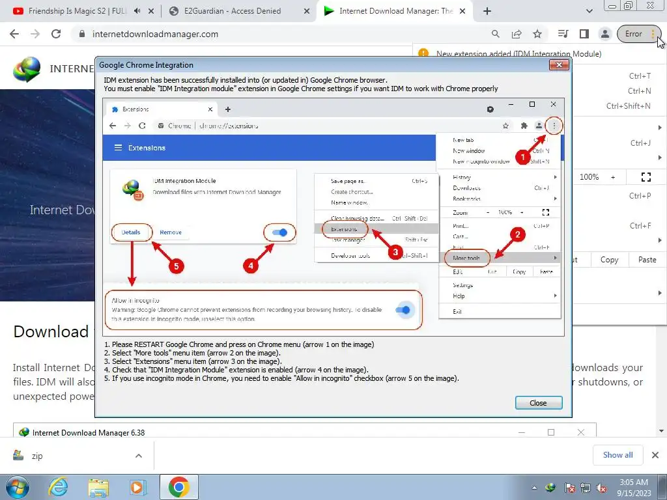Open the volume tray icon
Screen dimensions: 667x500
point(601,488)
